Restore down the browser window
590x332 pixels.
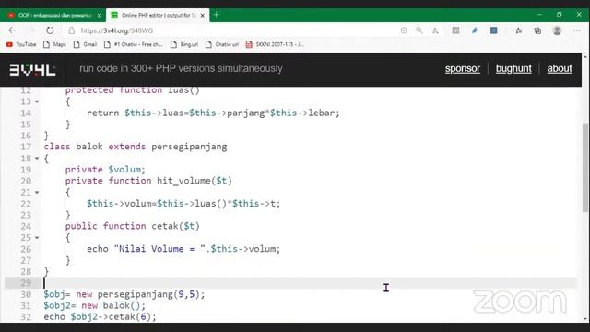pyautogui.click(x=560, y=15)
